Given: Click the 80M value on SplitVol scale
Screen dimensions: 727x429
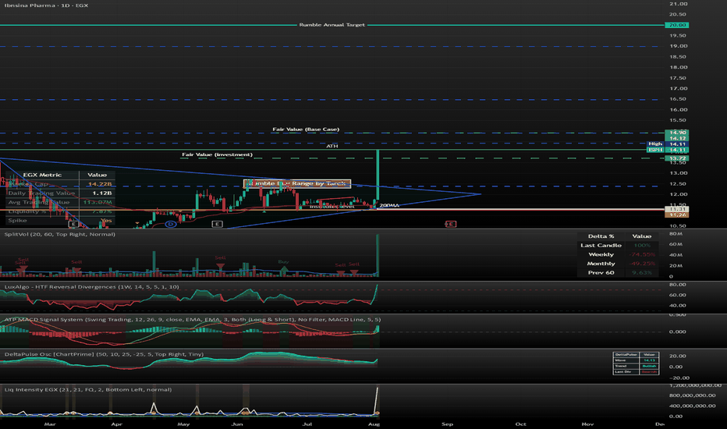Looking at the screenshot, I should tap(676, 234).
